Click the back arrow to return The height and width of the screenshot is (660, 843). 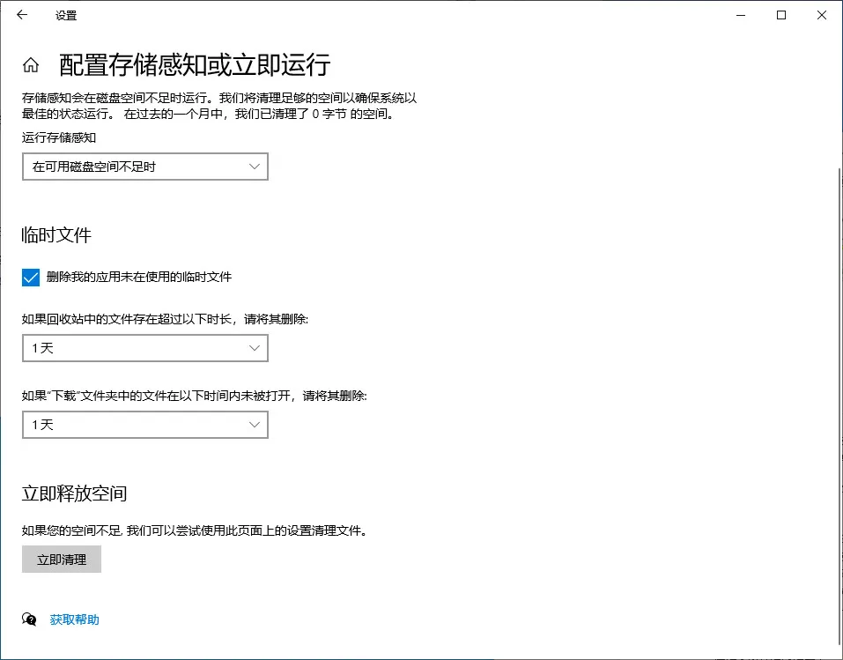pos(21,15)
